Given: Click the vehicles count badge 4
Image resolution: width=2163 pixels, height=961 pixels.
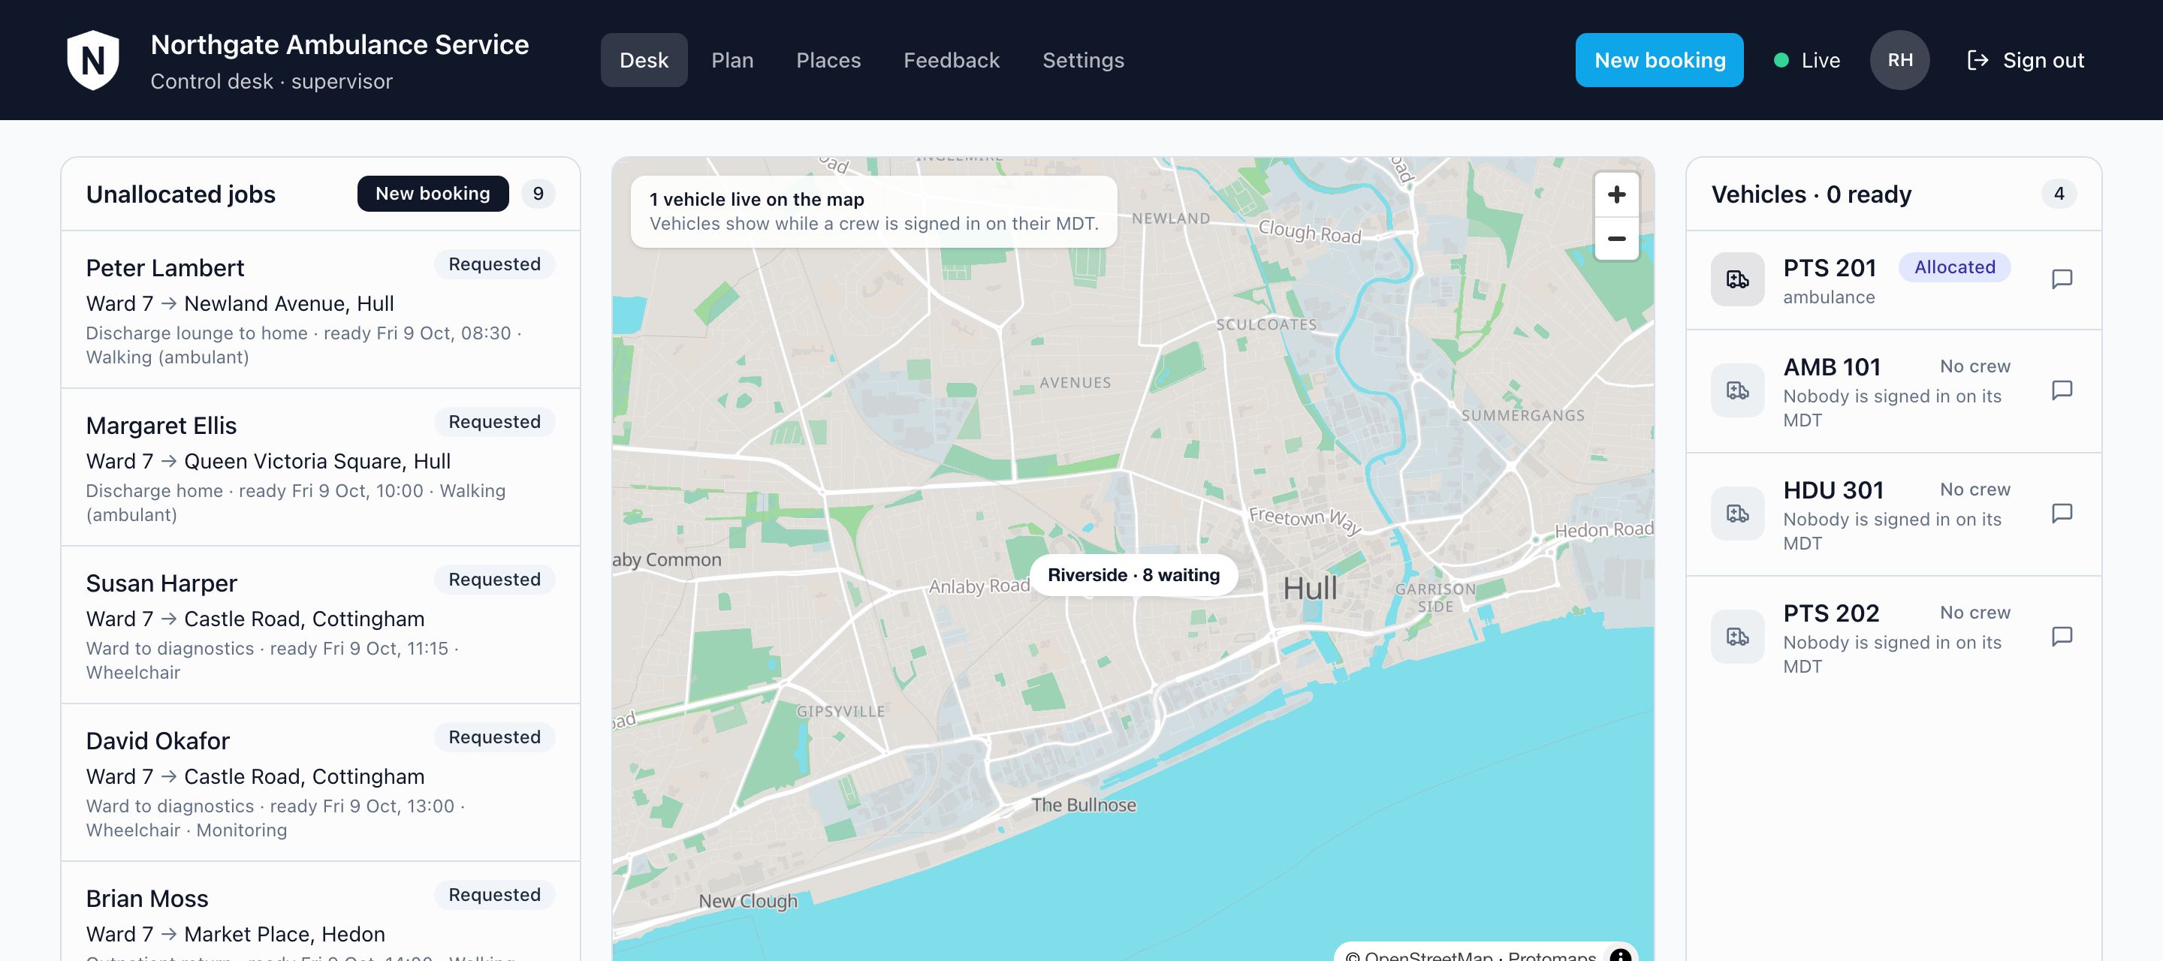Looking at the screenshot, I should click(x=2059, y=194).
